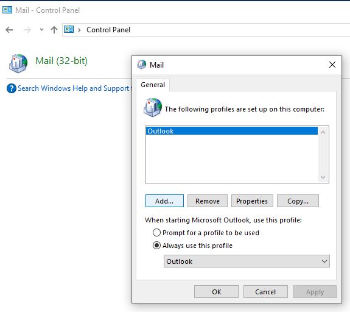Open the recent locations chevron
The height and width of the screenshot is (312, 350).
coord(41,29)
